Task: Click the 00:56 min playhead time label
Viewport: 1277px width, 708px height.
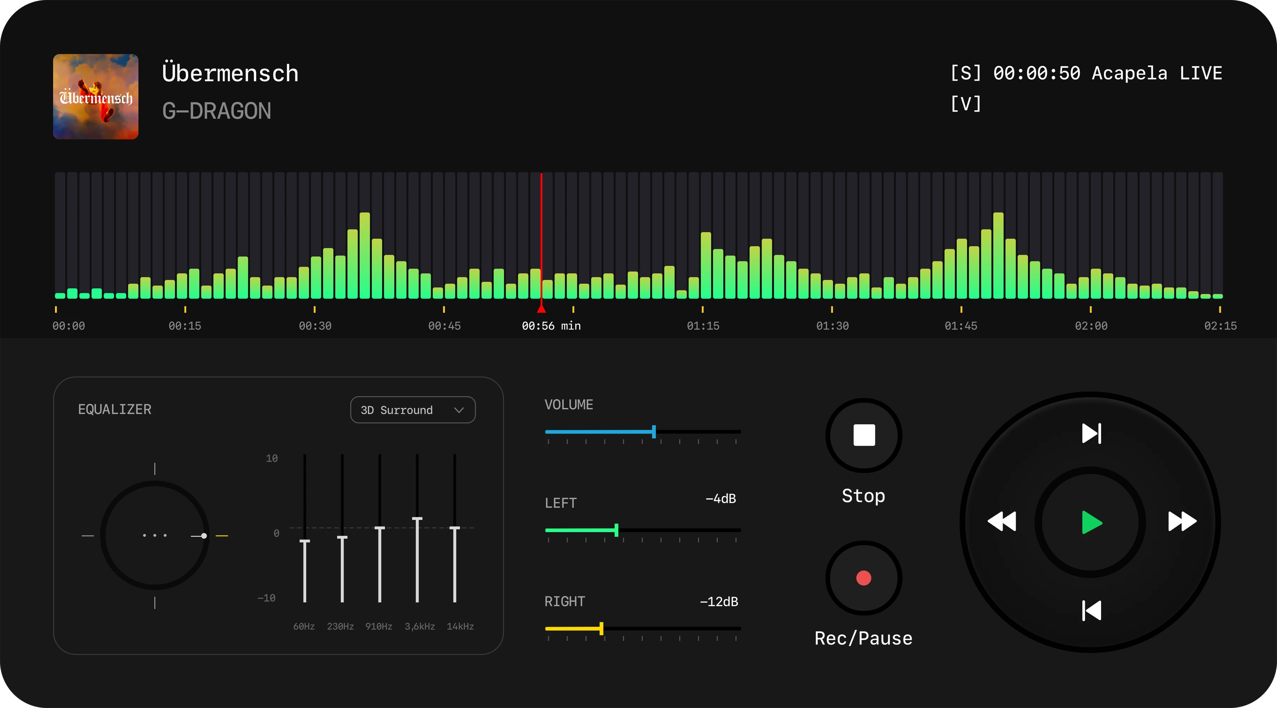Action: tap(551, 326)
